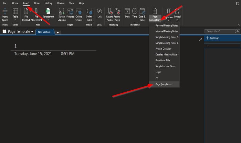
Task: Choose Simple Meeting Notes 2
Action: (x=167, y=37)
